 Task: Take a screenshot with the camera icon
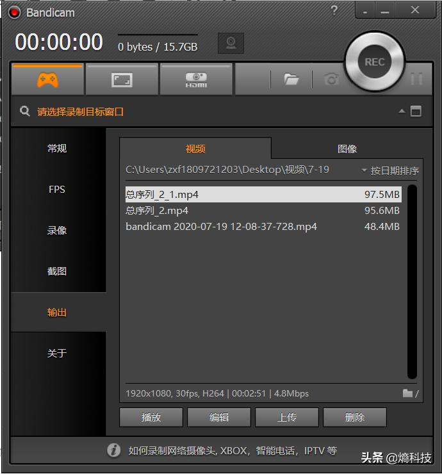331,79
